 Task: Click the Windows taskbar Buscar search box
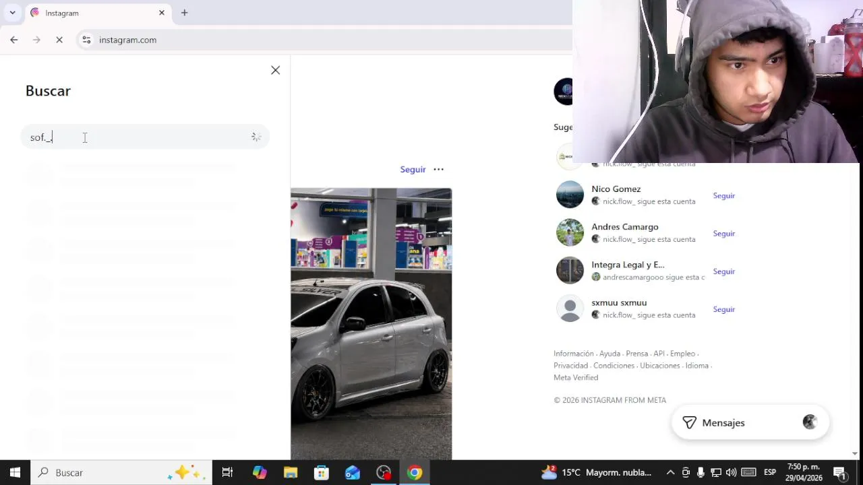click(121, 472)
